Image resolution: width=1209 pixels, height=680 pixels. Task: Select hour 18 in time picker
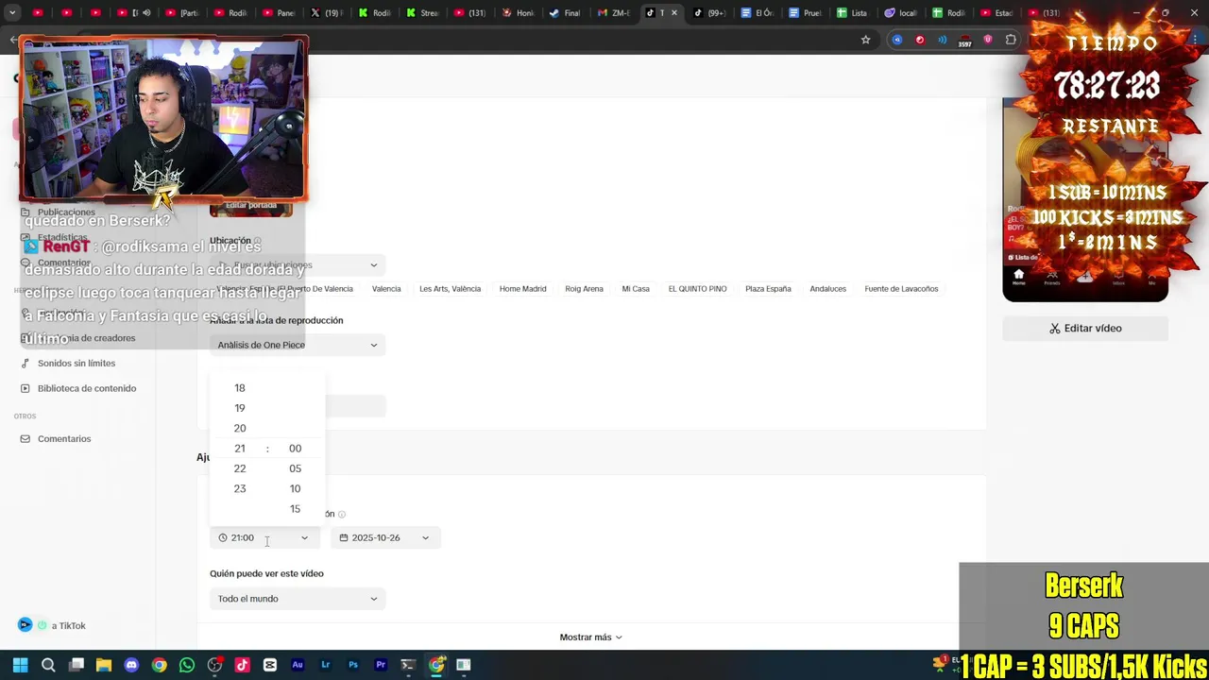pyautogui.click(x=240, y=388)
